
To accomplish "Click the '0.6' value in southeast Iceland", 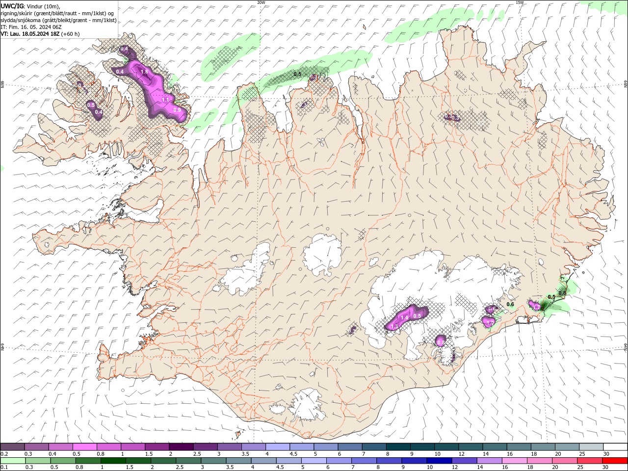I will coord(510,305).
